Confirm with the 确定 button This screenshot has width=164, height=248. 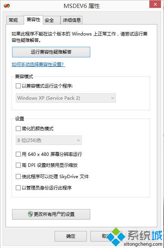tap(71, 236)
